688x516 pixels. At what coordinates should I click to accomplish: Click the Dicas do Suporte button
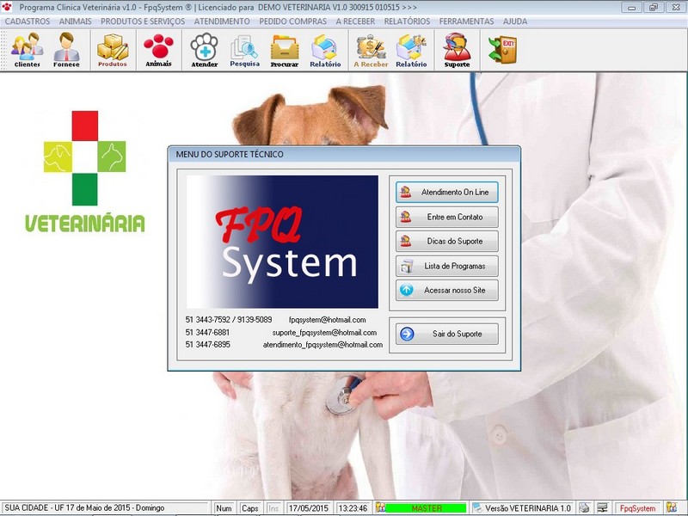coord(446,242)
